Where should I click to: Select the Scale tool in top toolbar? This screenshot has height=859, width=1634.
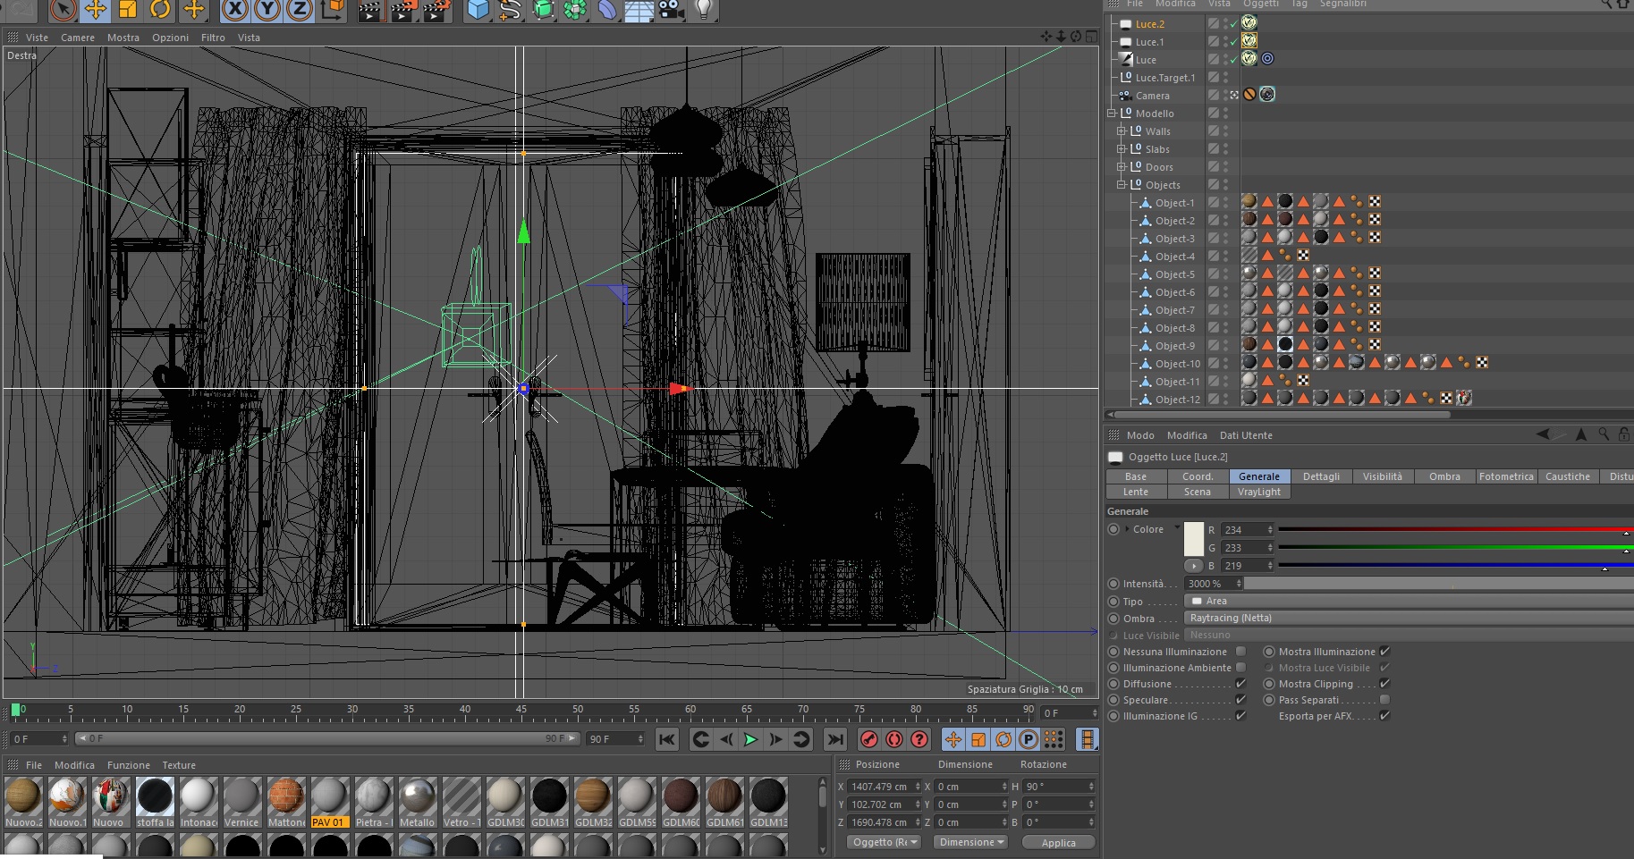tap(128, 10)
